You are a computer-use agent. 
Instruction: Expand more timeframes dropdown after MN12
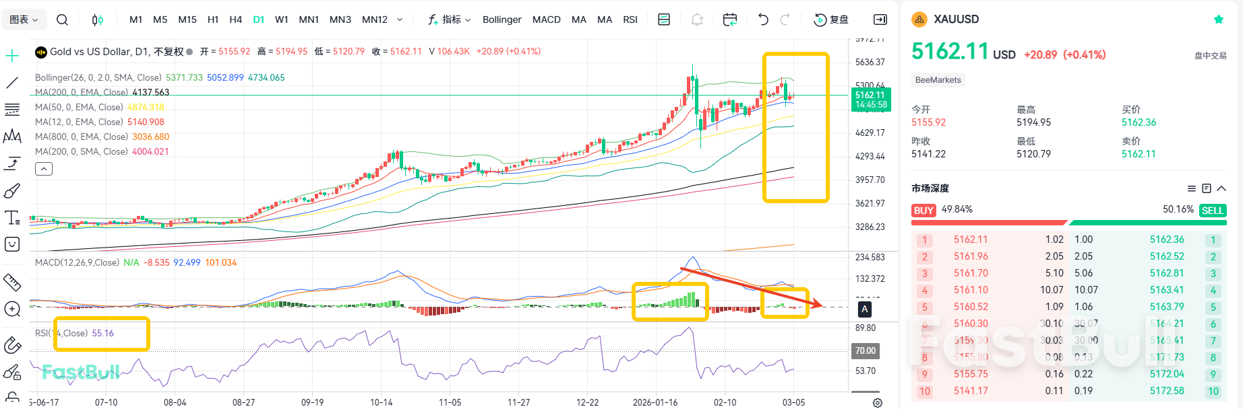400,20
